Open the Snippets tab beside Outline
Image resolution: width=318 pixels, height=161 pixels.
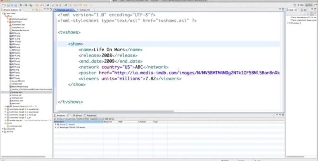304,10
